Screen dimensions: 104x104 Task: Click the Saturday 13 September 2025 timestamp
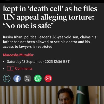38,62
